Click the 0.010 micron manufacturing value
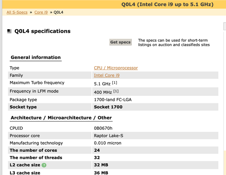This screenshot has height=175, width=226. point(107,143)
